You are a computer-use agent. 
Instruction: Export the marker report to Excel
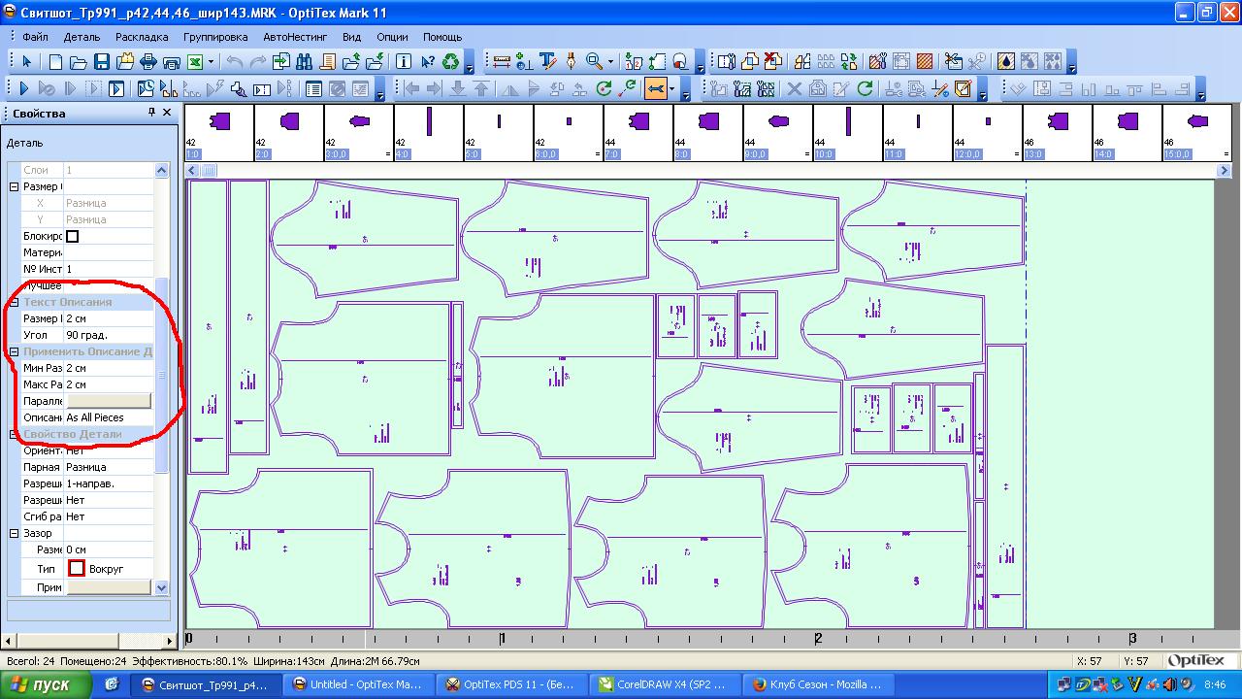click(195, 62)
